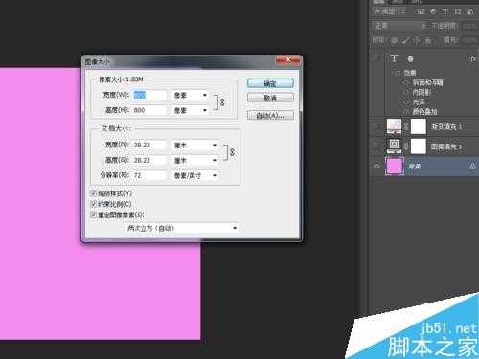The width and height of the screenshot is (479, 359).
Task: Select the text layer T thumbnail
Action: tap(394, 58)
